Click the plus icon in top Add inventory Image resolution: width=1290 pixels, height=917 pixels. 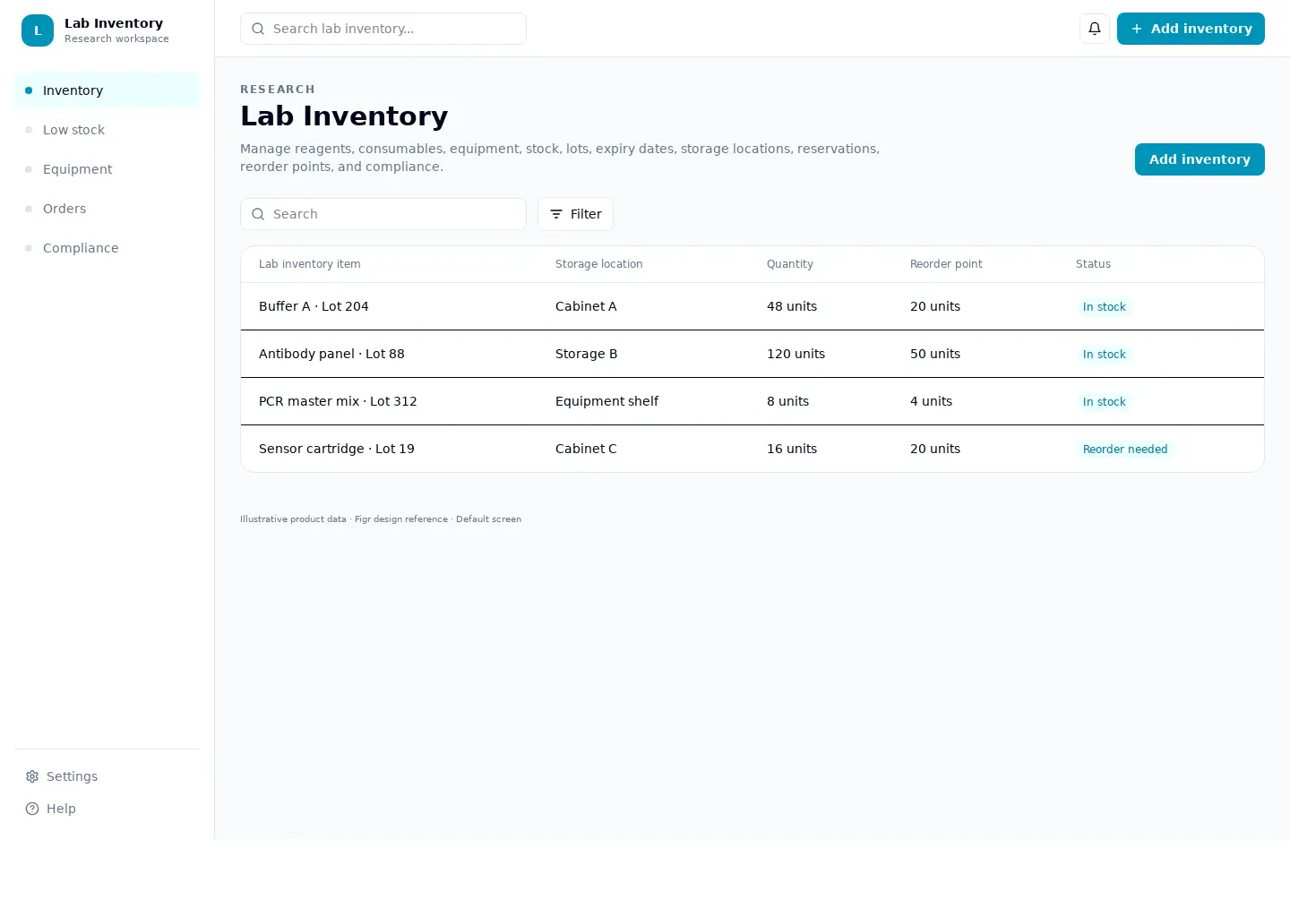click(x=1137, y=29)
